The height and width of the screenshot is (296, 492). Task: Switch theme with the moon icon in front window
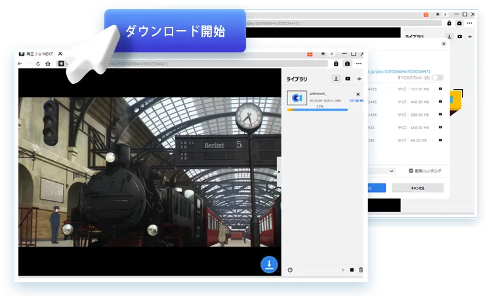[x=331, y=54]
